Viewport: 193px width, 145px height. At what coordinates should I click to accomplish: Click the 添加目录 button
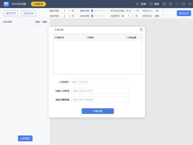[x=28, y=13]
